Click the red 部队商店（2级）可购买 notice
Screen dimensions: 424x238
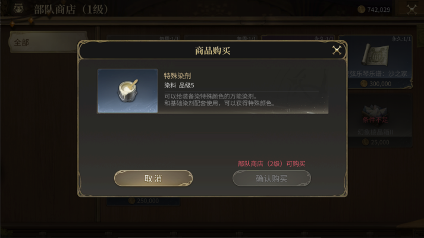point(272,164)
